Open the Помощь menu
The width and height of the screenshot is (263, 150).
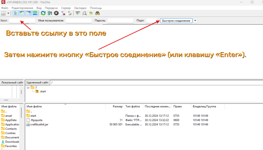point(96,8)
